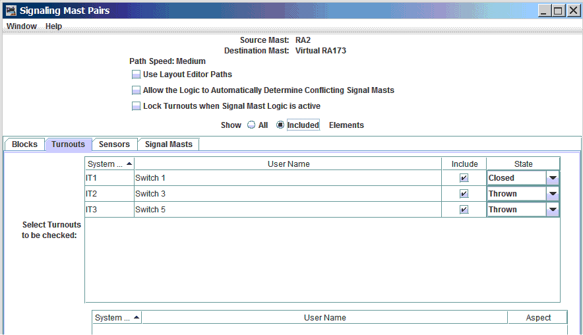This screenshot has width=583, height=335.
Task: Minimize the Signaling Mast Pairs window
Action: click(x=544, y=11)
